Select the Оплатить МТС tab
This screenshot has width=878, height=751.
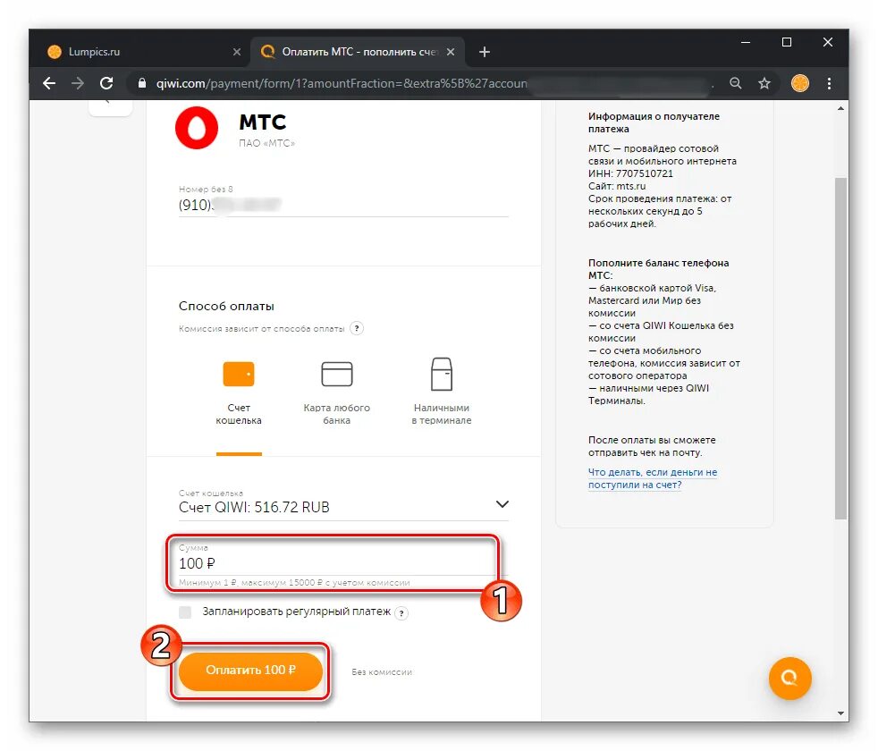point(358,52)
